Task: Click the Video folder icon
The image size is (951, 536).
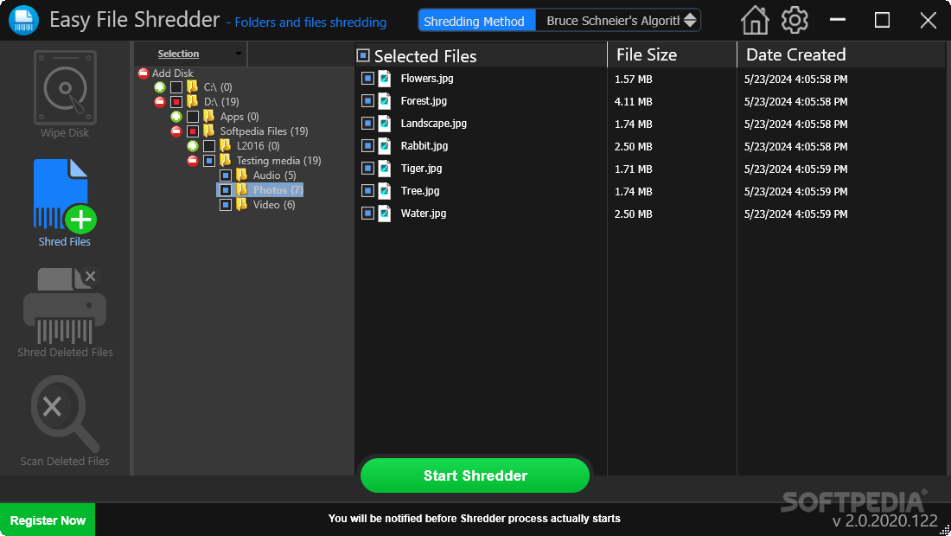Action: (x=241, y=204)
